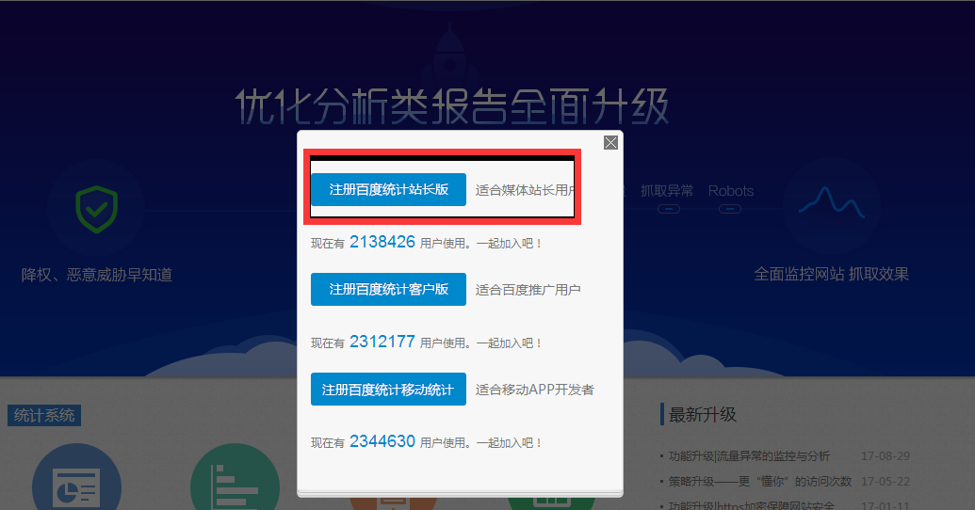Close the registration popup dialog
This screenshot has width=975, height=510.
610,142
